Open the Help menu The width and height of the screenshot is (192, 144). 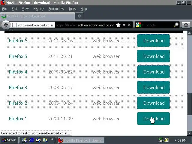click(83, 9)
